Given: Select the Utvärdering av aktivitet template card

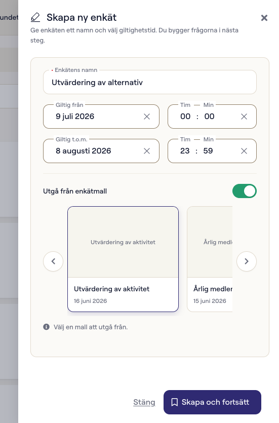Looking at the screenshot, I should (x=123, y=259).
